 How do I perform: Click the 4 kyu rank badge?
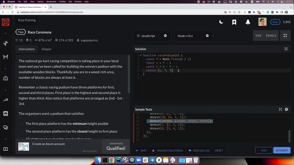[275, 22]
